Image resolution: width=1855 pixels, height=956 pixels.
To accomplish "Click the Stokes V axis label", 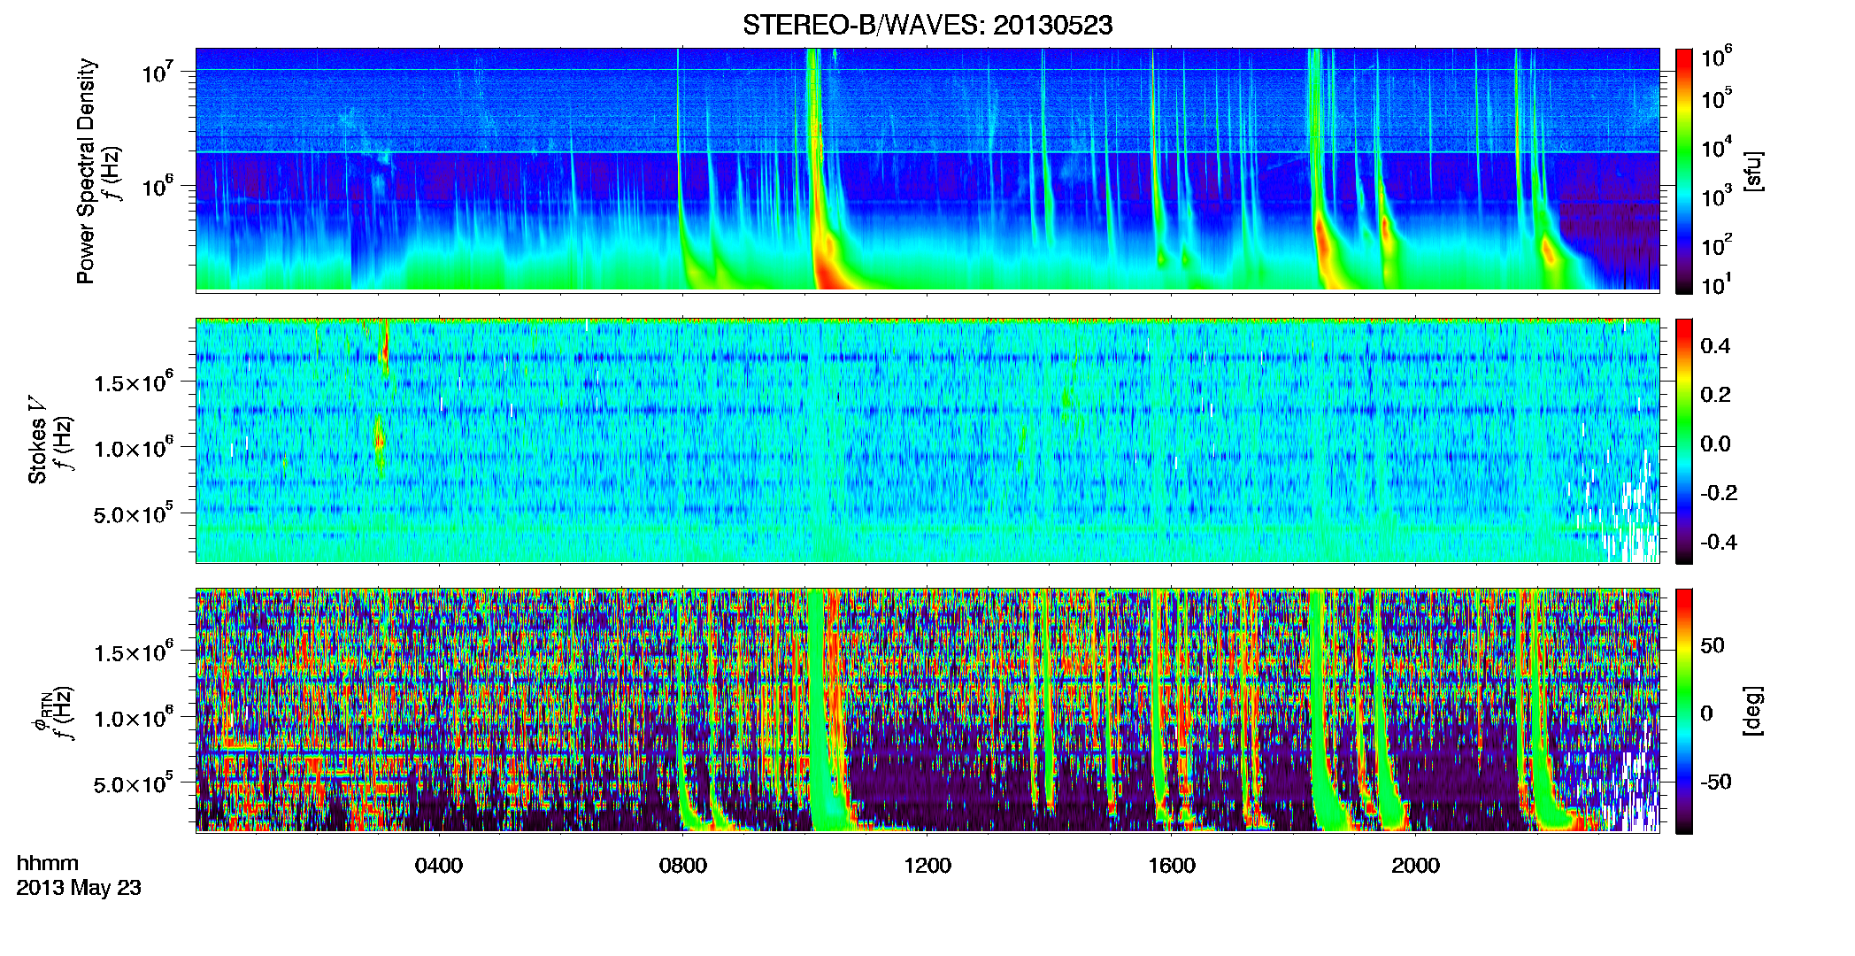I will coord(37,440).
